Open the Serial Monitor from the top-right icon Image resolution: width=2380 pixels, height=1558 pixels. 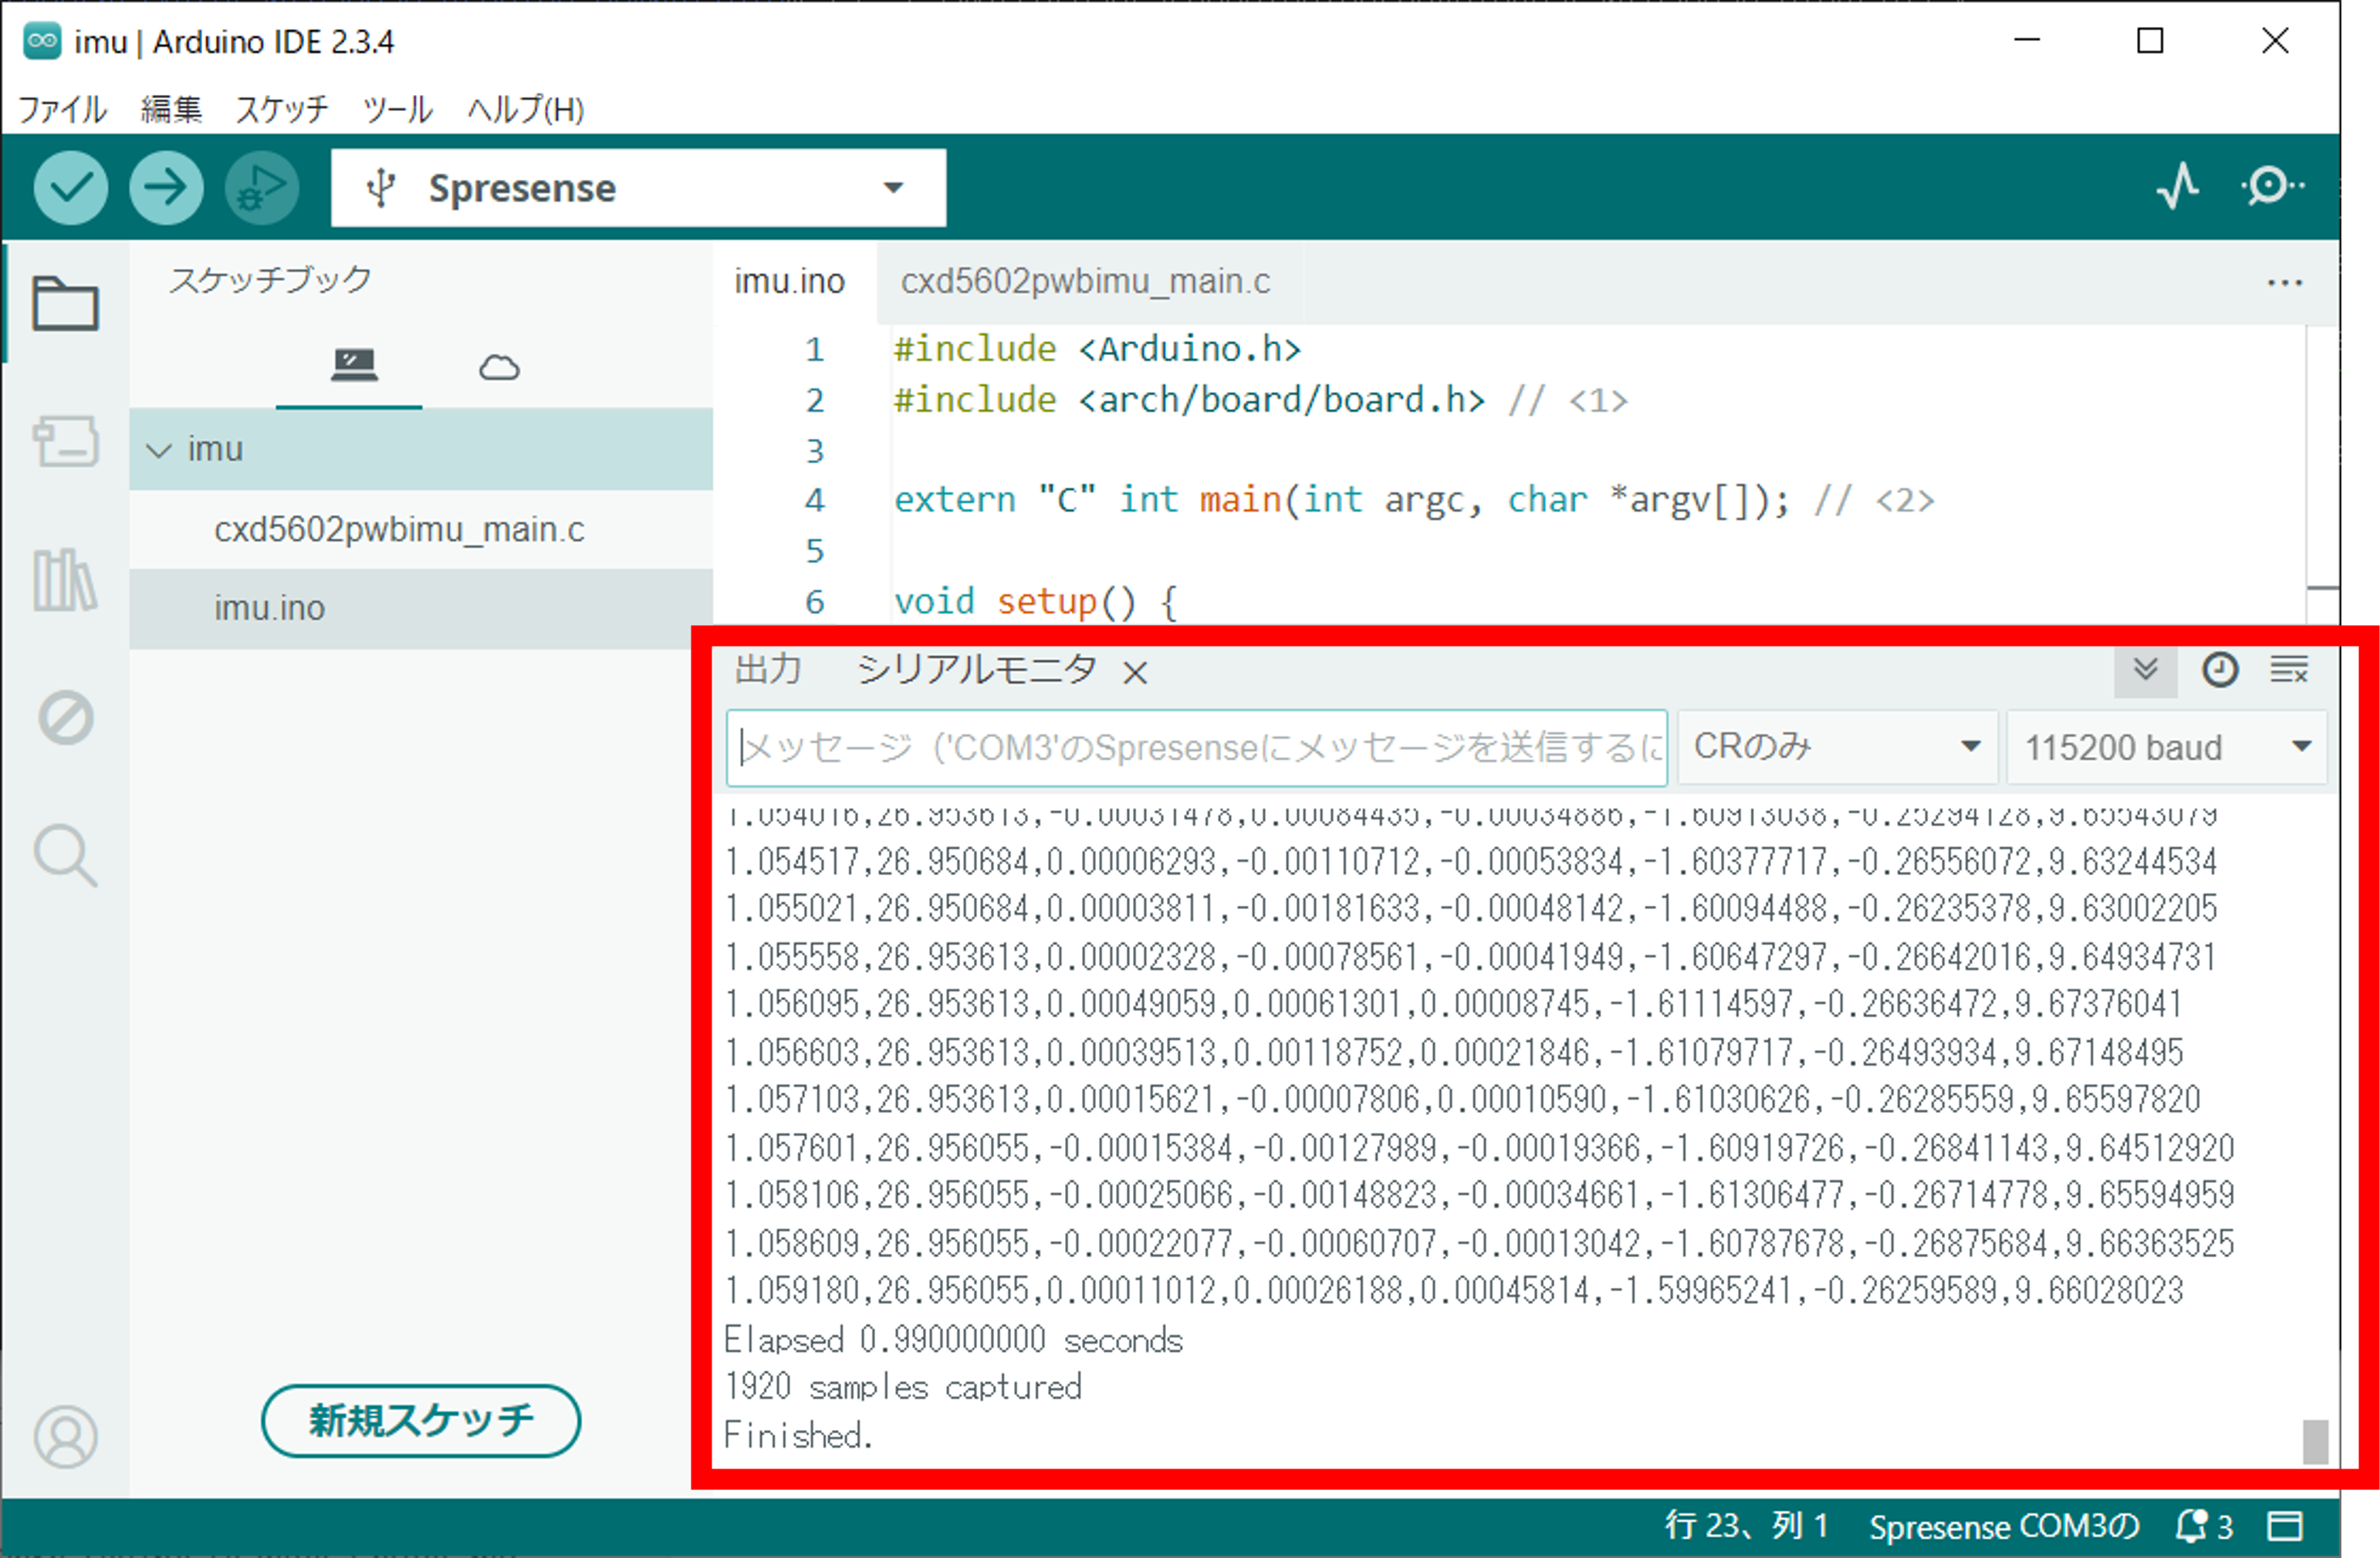click(x=2272, y=187)
